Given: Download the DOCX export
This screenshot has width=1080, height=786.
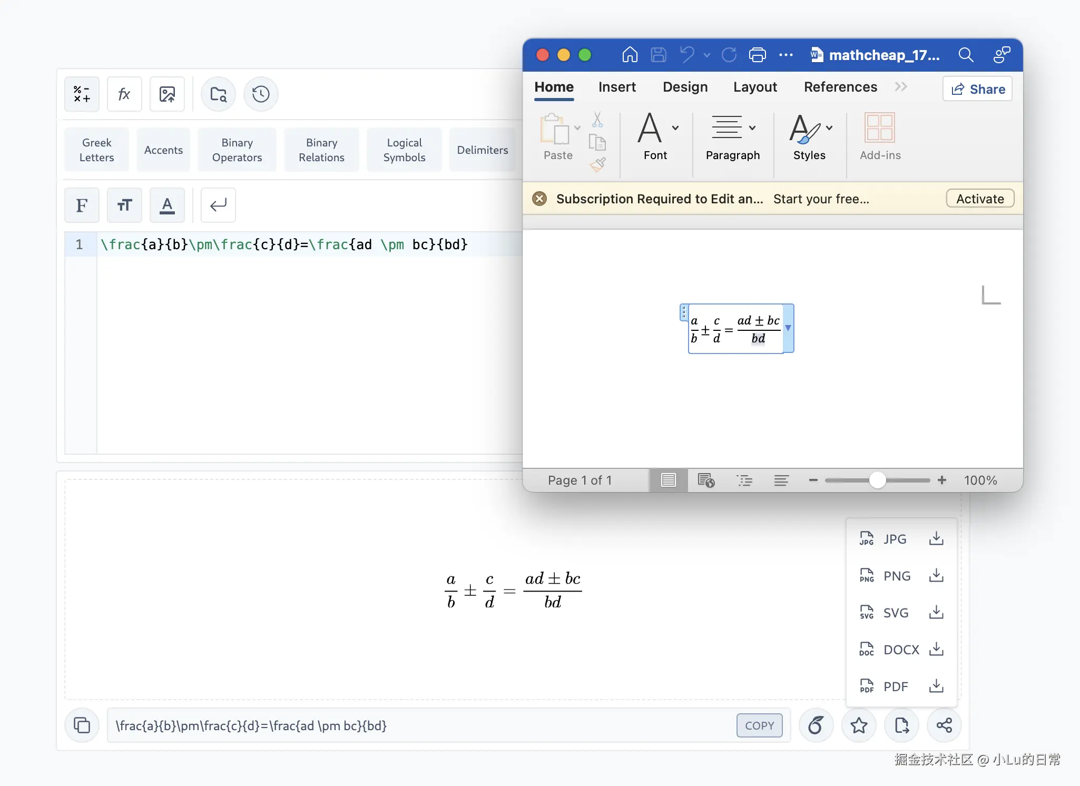Looking at the screenshot, I should tap(936, 649).
